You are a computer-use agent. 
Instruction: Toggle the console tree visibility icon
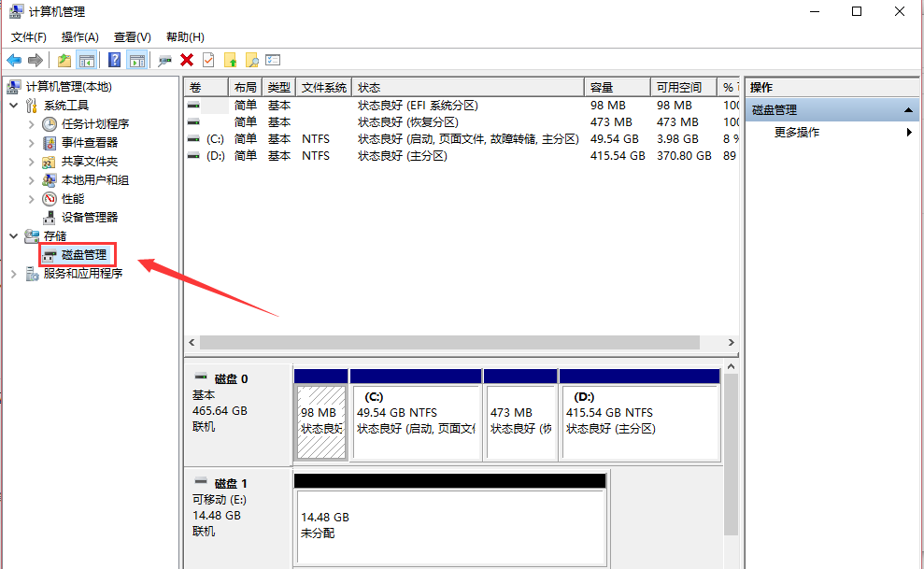86,60
